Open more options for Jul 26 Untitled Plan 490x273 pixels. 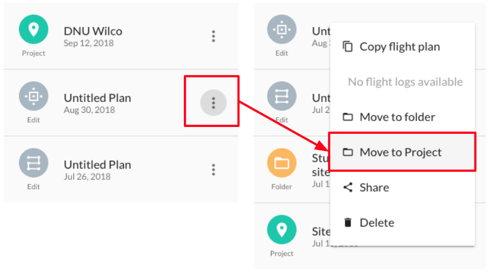click(213, 170)
